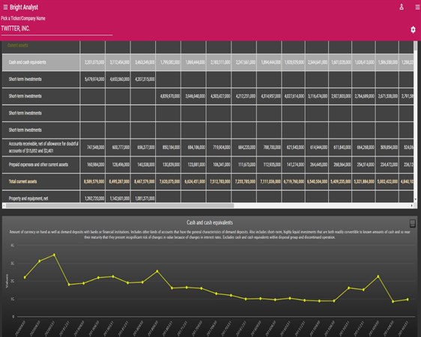Image resolution: width=421 pixels, height=337 pixels.
Task: Select the Cash and cash equivalents row
Action: pos(208,62)
